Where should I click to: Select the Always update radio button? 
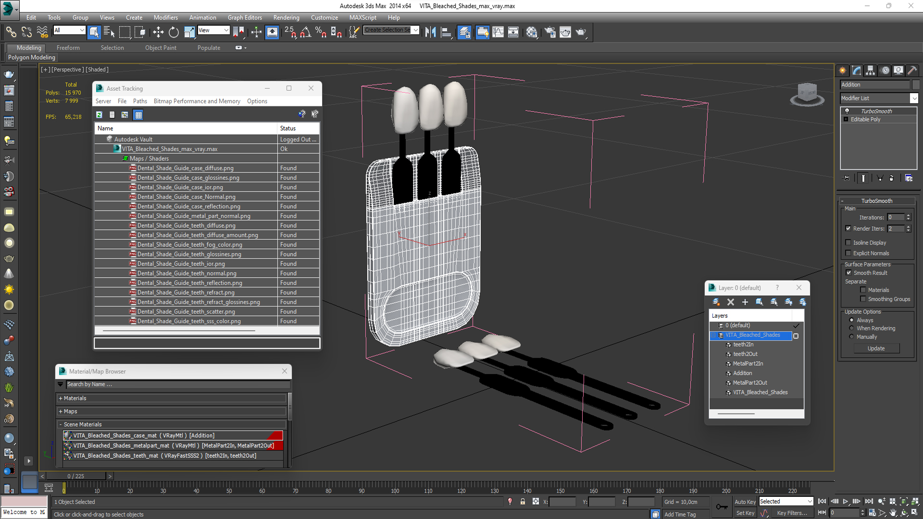click(x=852, y=320)
